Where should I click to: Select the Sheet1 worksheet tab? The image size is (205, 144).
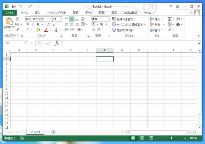tap(35, 132)
